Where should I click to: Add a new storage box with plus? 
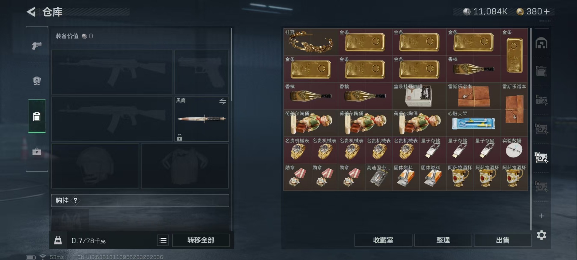[x=541, y=216]
